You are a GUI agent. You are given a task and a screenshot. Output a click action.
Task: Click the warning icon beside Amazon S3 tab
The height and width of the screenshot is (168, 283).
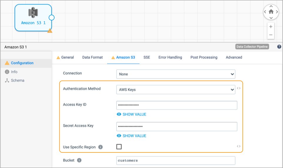coord(113,58)
